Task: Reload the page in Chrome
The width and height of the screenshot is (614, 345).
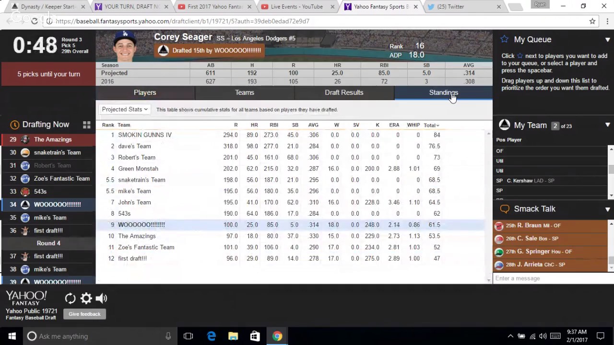Action: click(x=35, y=21)
